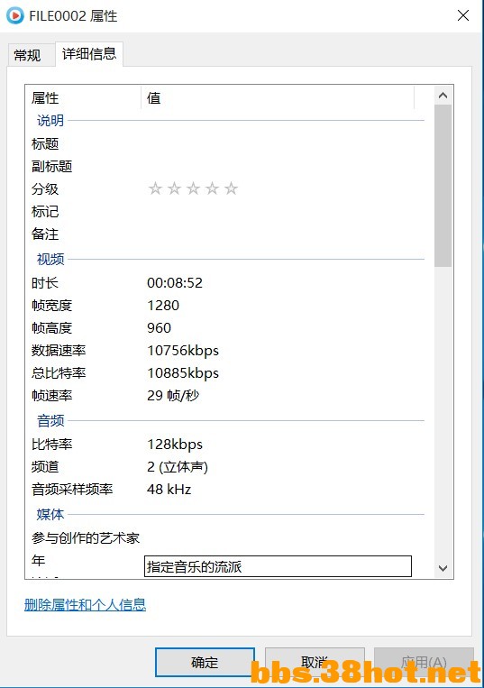Click the scrollbar up arrow
Screen dimensions: 484x688
pos(443,96)
